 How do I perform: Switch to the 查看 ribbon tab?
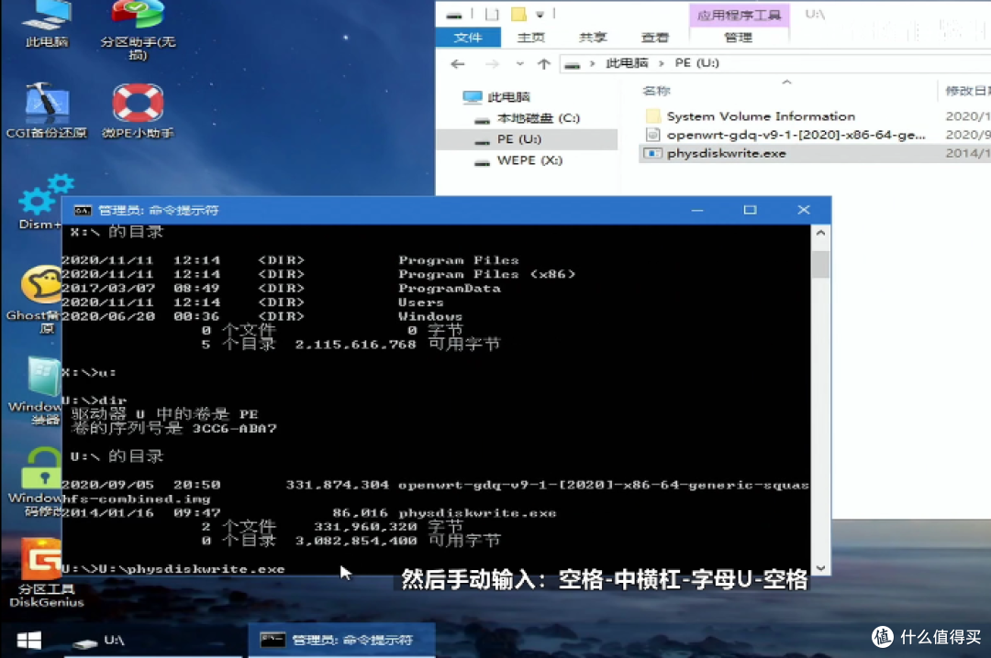(653, 38)
